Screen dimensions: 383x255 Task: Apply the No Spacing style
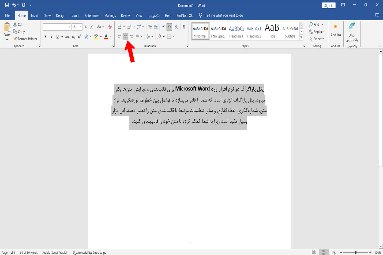(218, 31)
